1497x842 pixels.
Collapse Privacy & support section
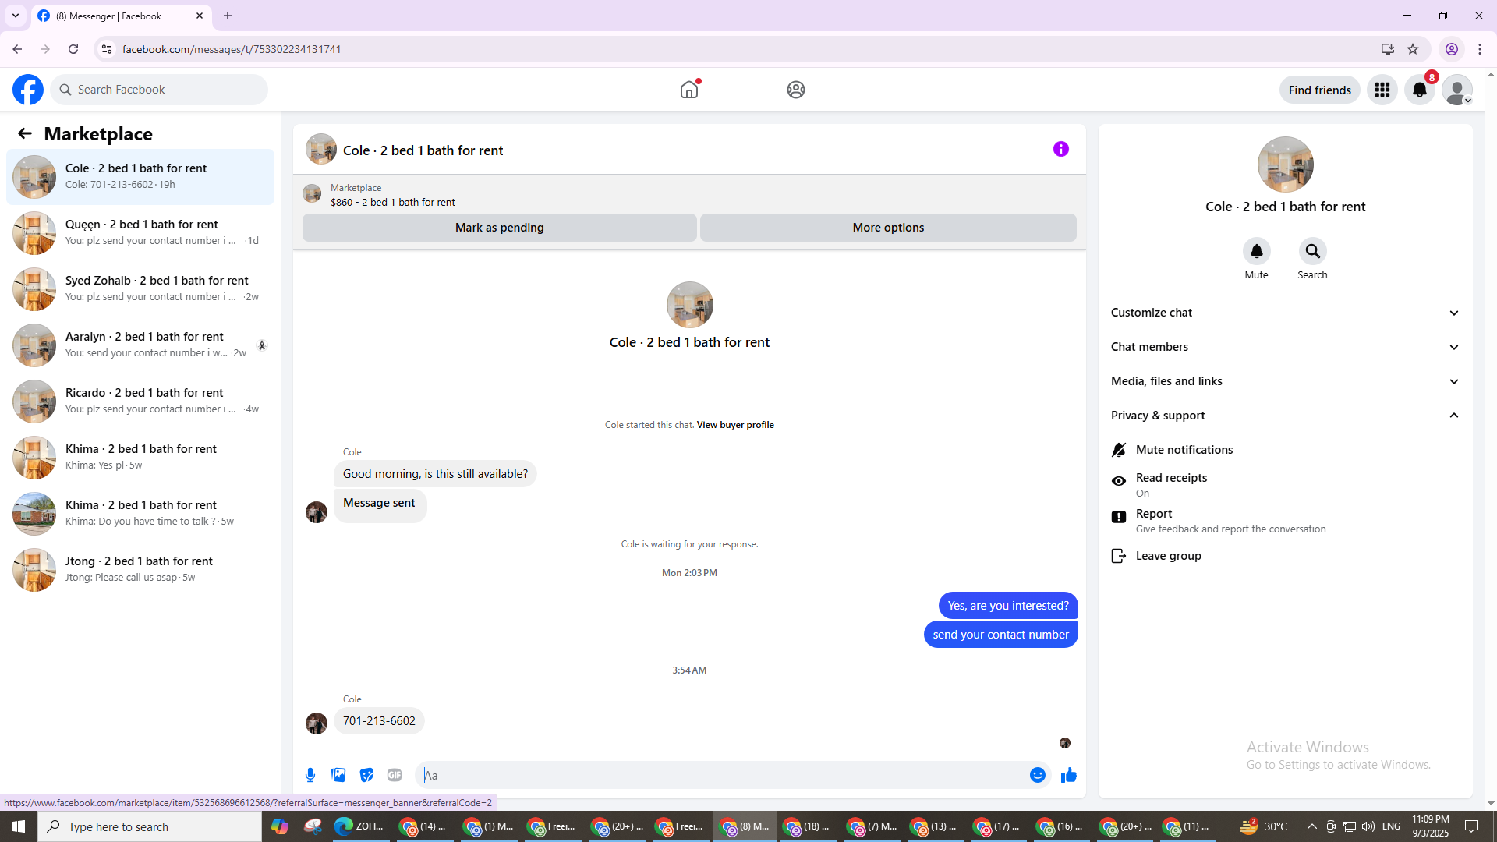(x=1286, y=416)
